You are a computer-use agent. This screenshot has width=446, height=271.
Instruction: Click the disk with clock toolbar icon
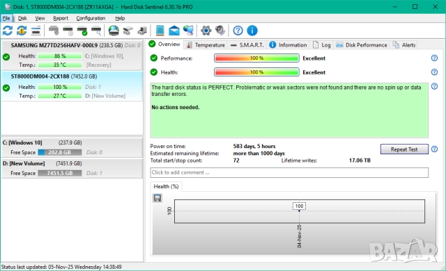coord(68,31)
